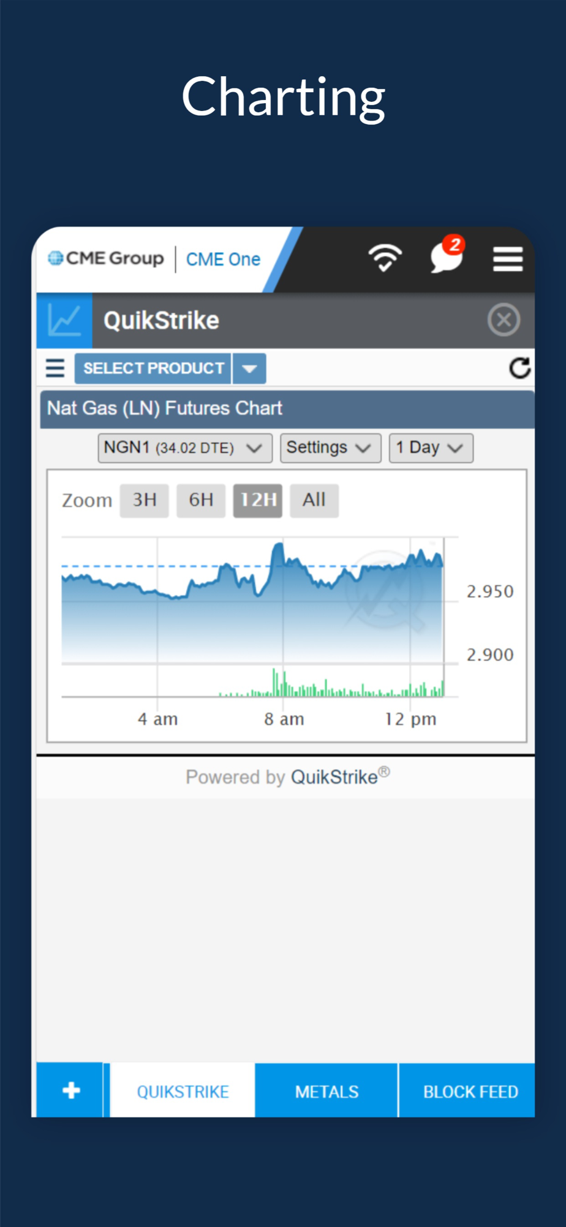This screenshot has width=566, height=1227.
Task: Click the 12 pm time axis label
Action: click(x=410, y=719)
